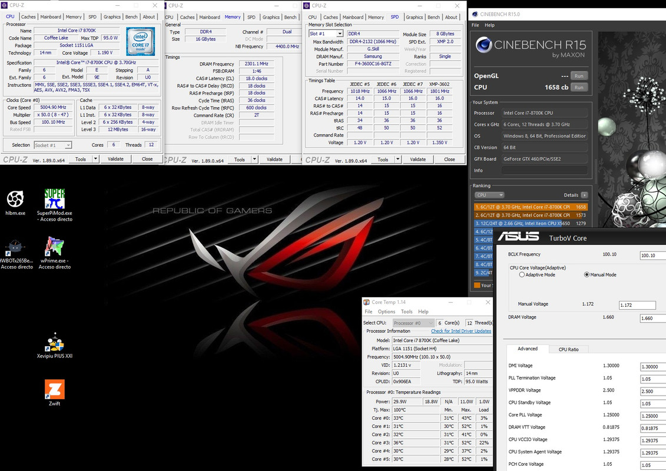This screenshot has width=666, height=471.
Task: Select Manual Mode radio button
Action: click(587, 275)
